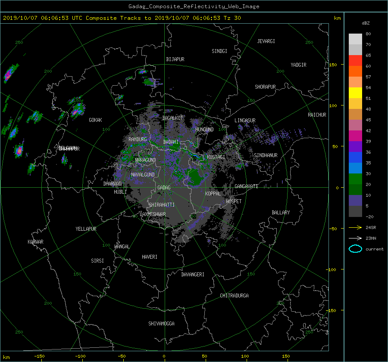Click the GANGAVATI city label

(246, 186)
